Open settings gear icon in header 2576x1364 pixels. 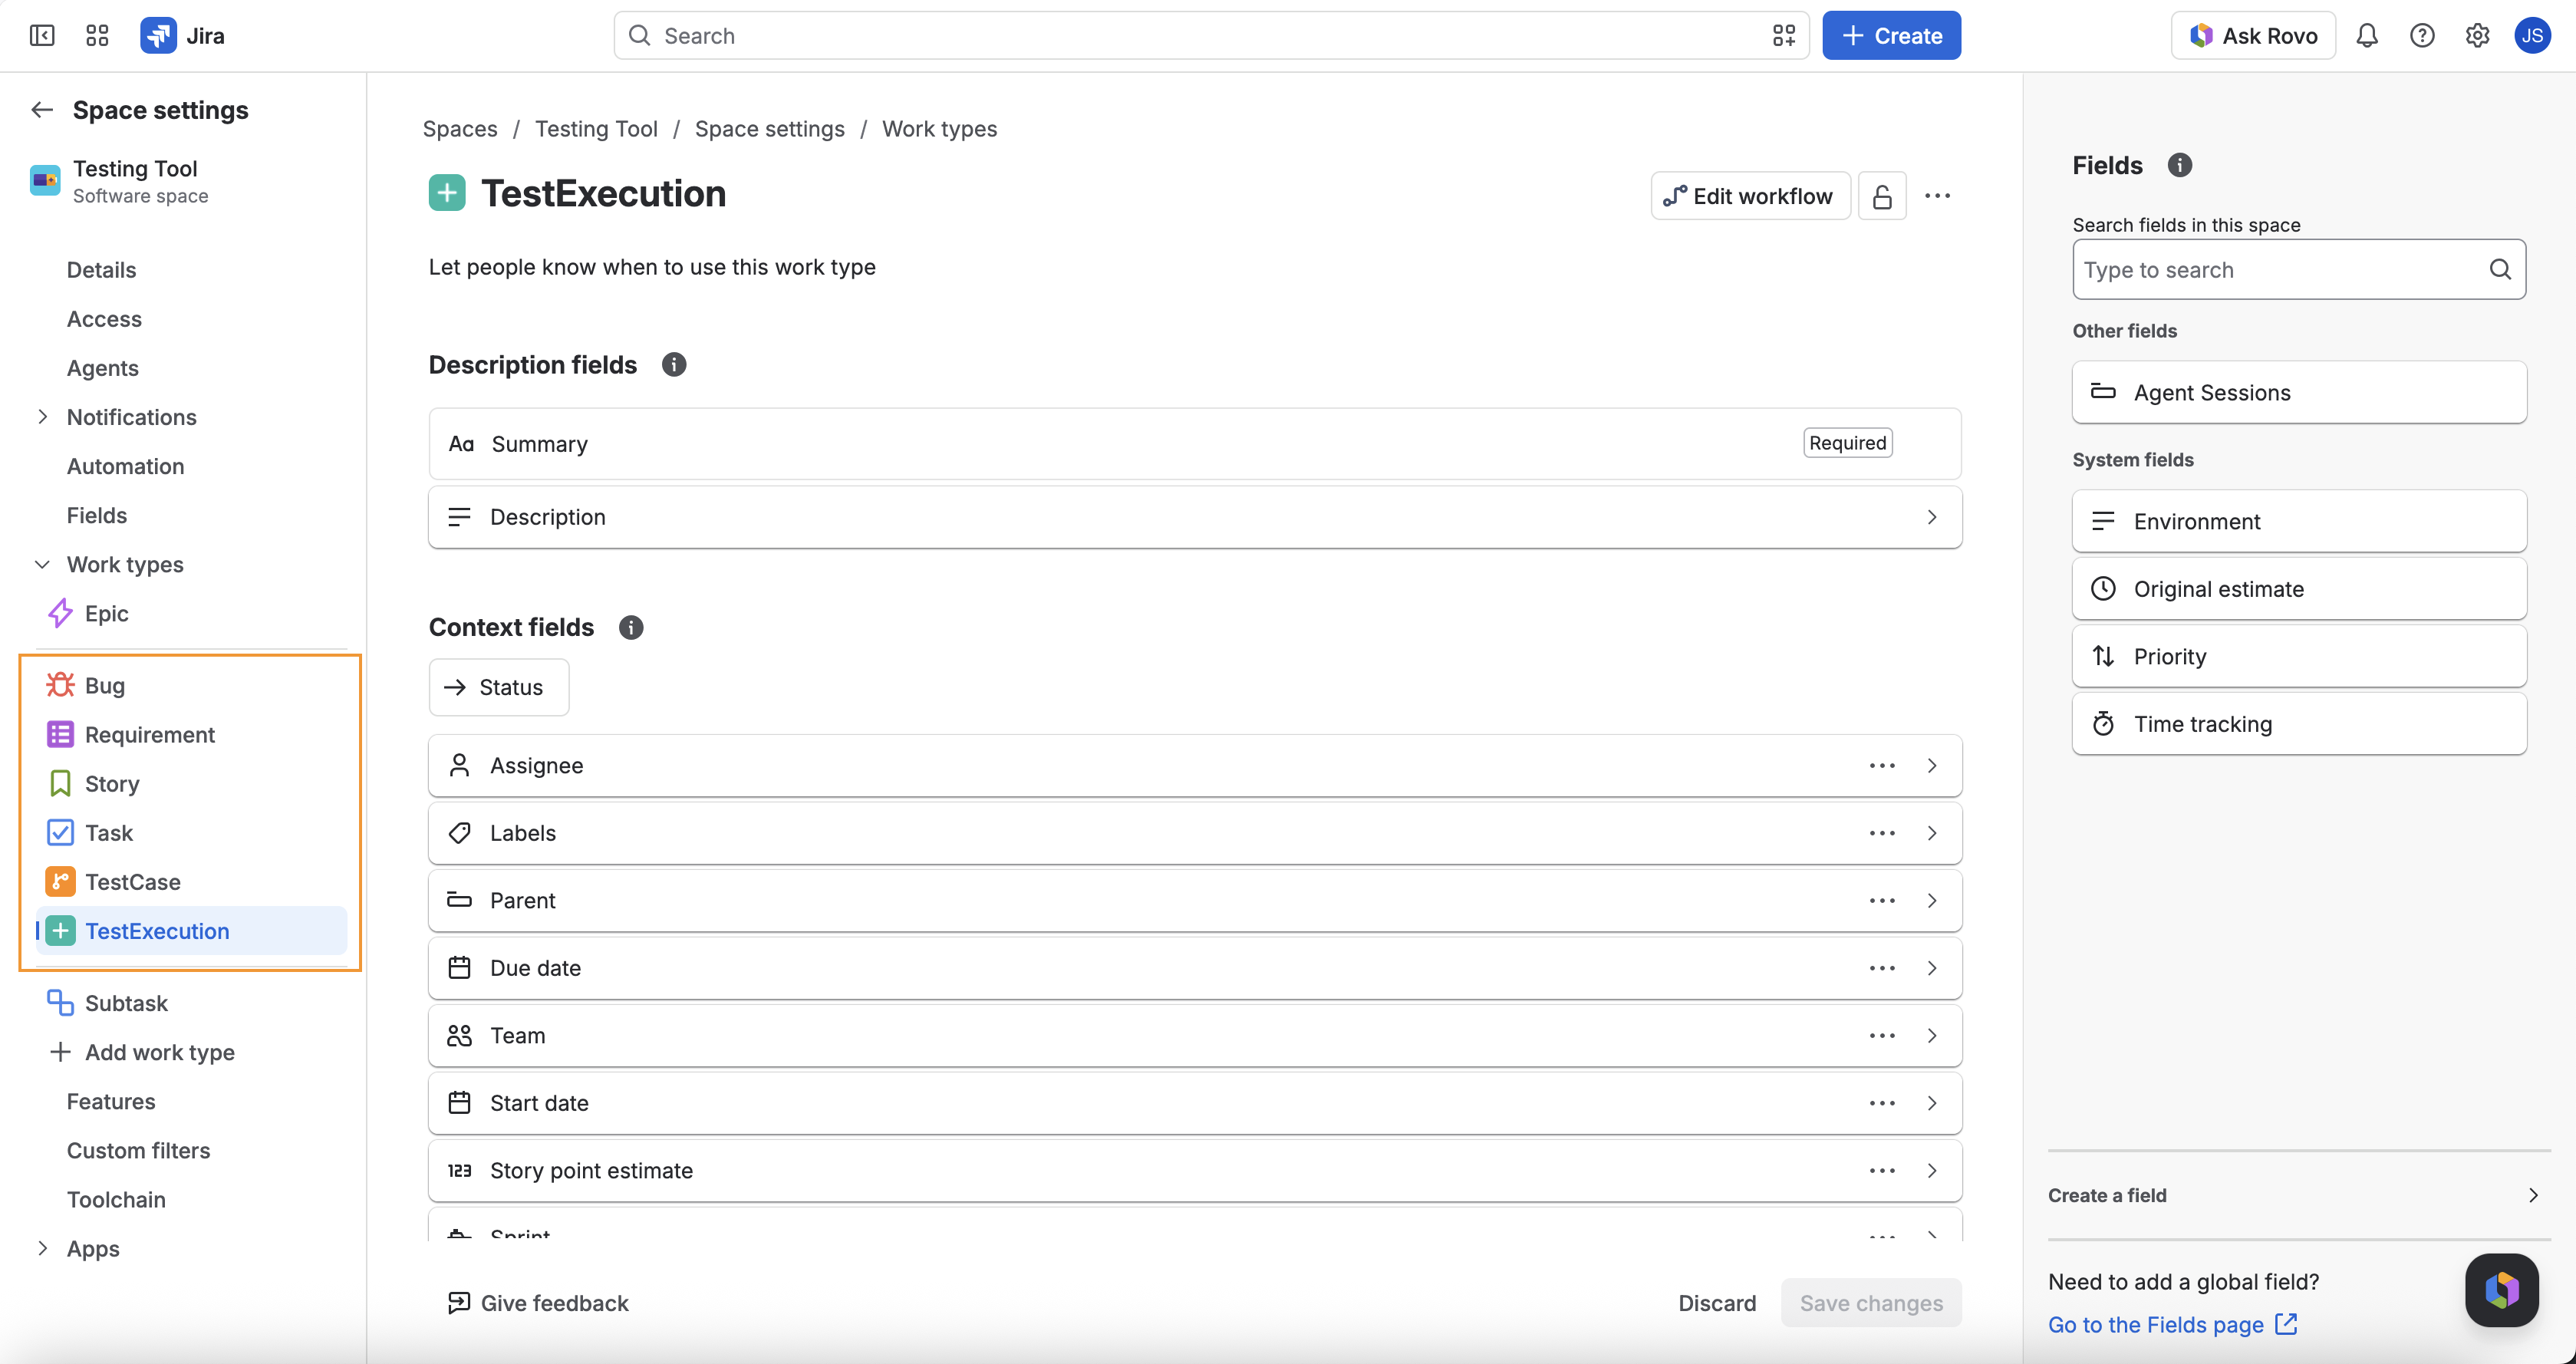(2476, 36)
